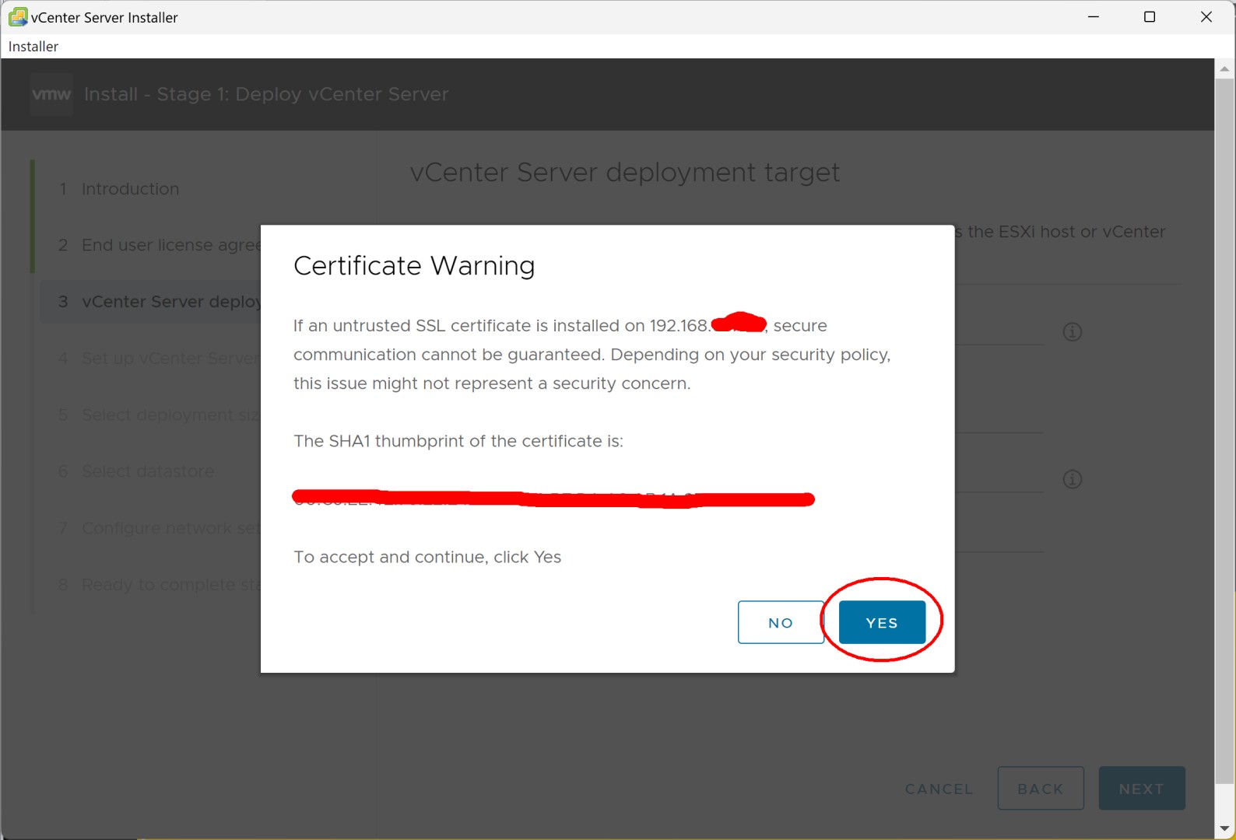Click the BACK button in the wizard
Screen dimensions: 1236x840
click(x=1041, y=789)
